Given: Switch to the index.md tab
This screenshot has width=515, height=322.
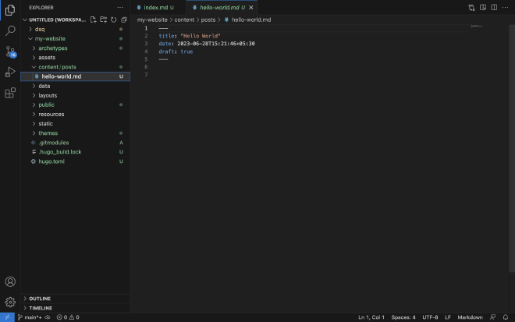Looking at the screenshot, I should (158, 8).
